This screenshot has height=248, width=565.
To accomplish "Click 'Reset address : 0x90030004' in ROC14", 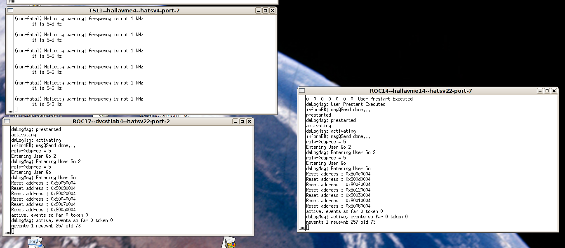I will [338, 195].
